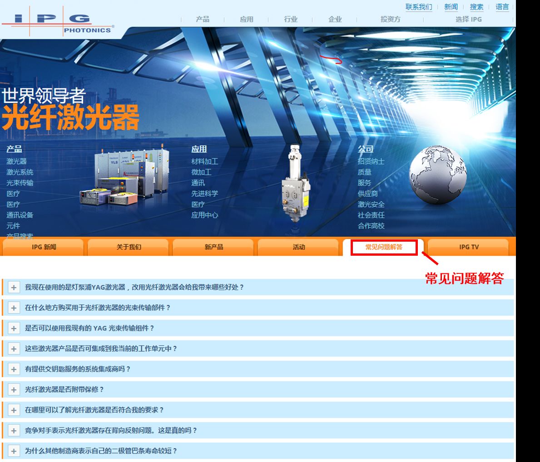The image size is (540, 462).
Task: Open the 先进科学 application link
Action: click(x=204, y=193)
